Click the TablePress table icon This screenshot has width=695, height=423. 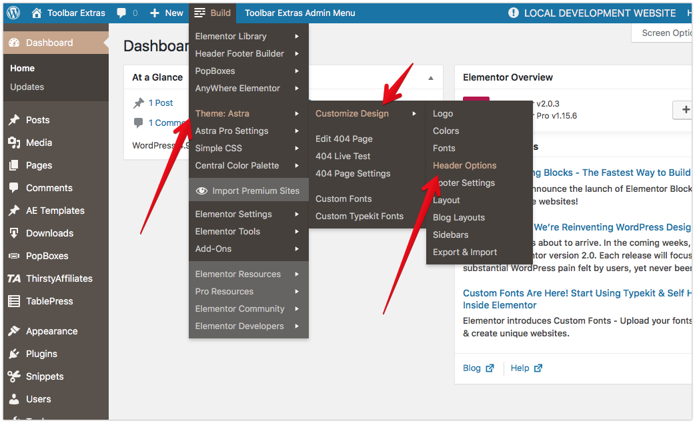[x=14, y=301]
